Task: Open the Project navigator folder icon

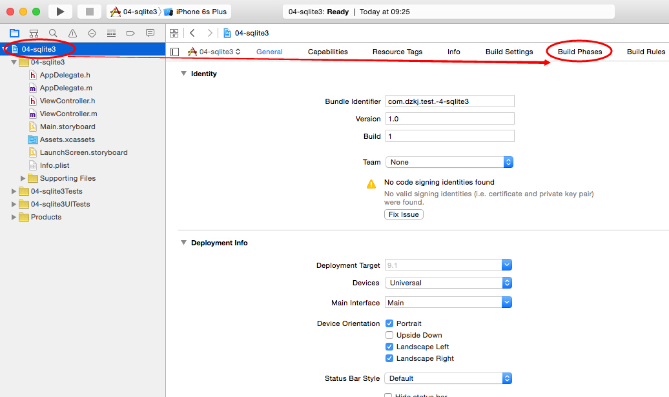Action: coord(14,33)
